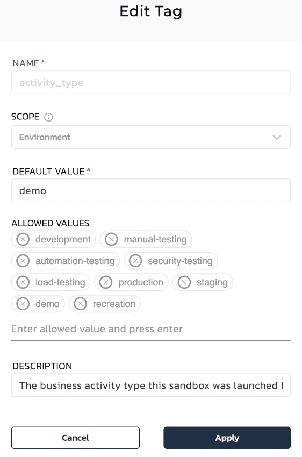The image size is (302, 457).
Task: Remove the demo allowed value
Action: pos(23,304)
